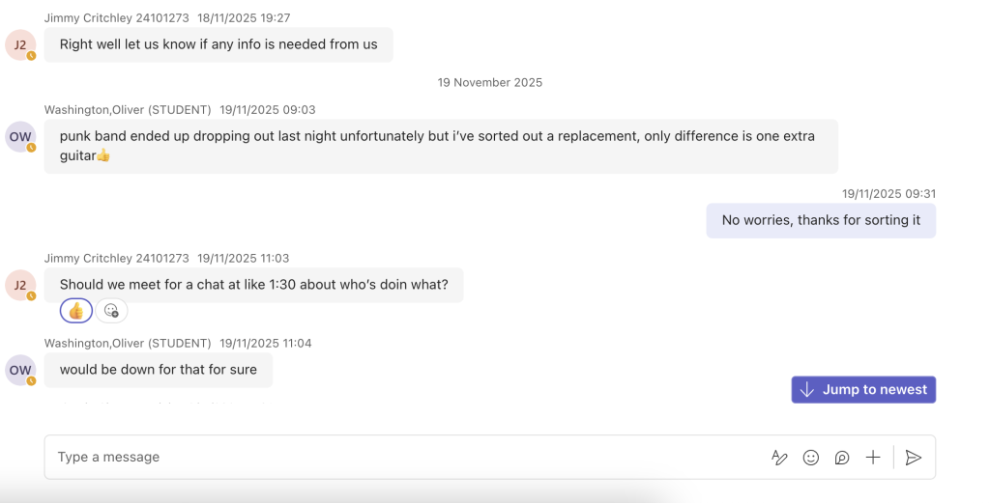Click J2 avatar beside "Right well let us know"

20,44
